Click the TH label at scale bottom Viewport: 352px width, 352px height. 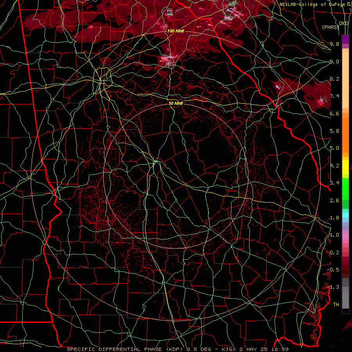[x=336, y=305]
